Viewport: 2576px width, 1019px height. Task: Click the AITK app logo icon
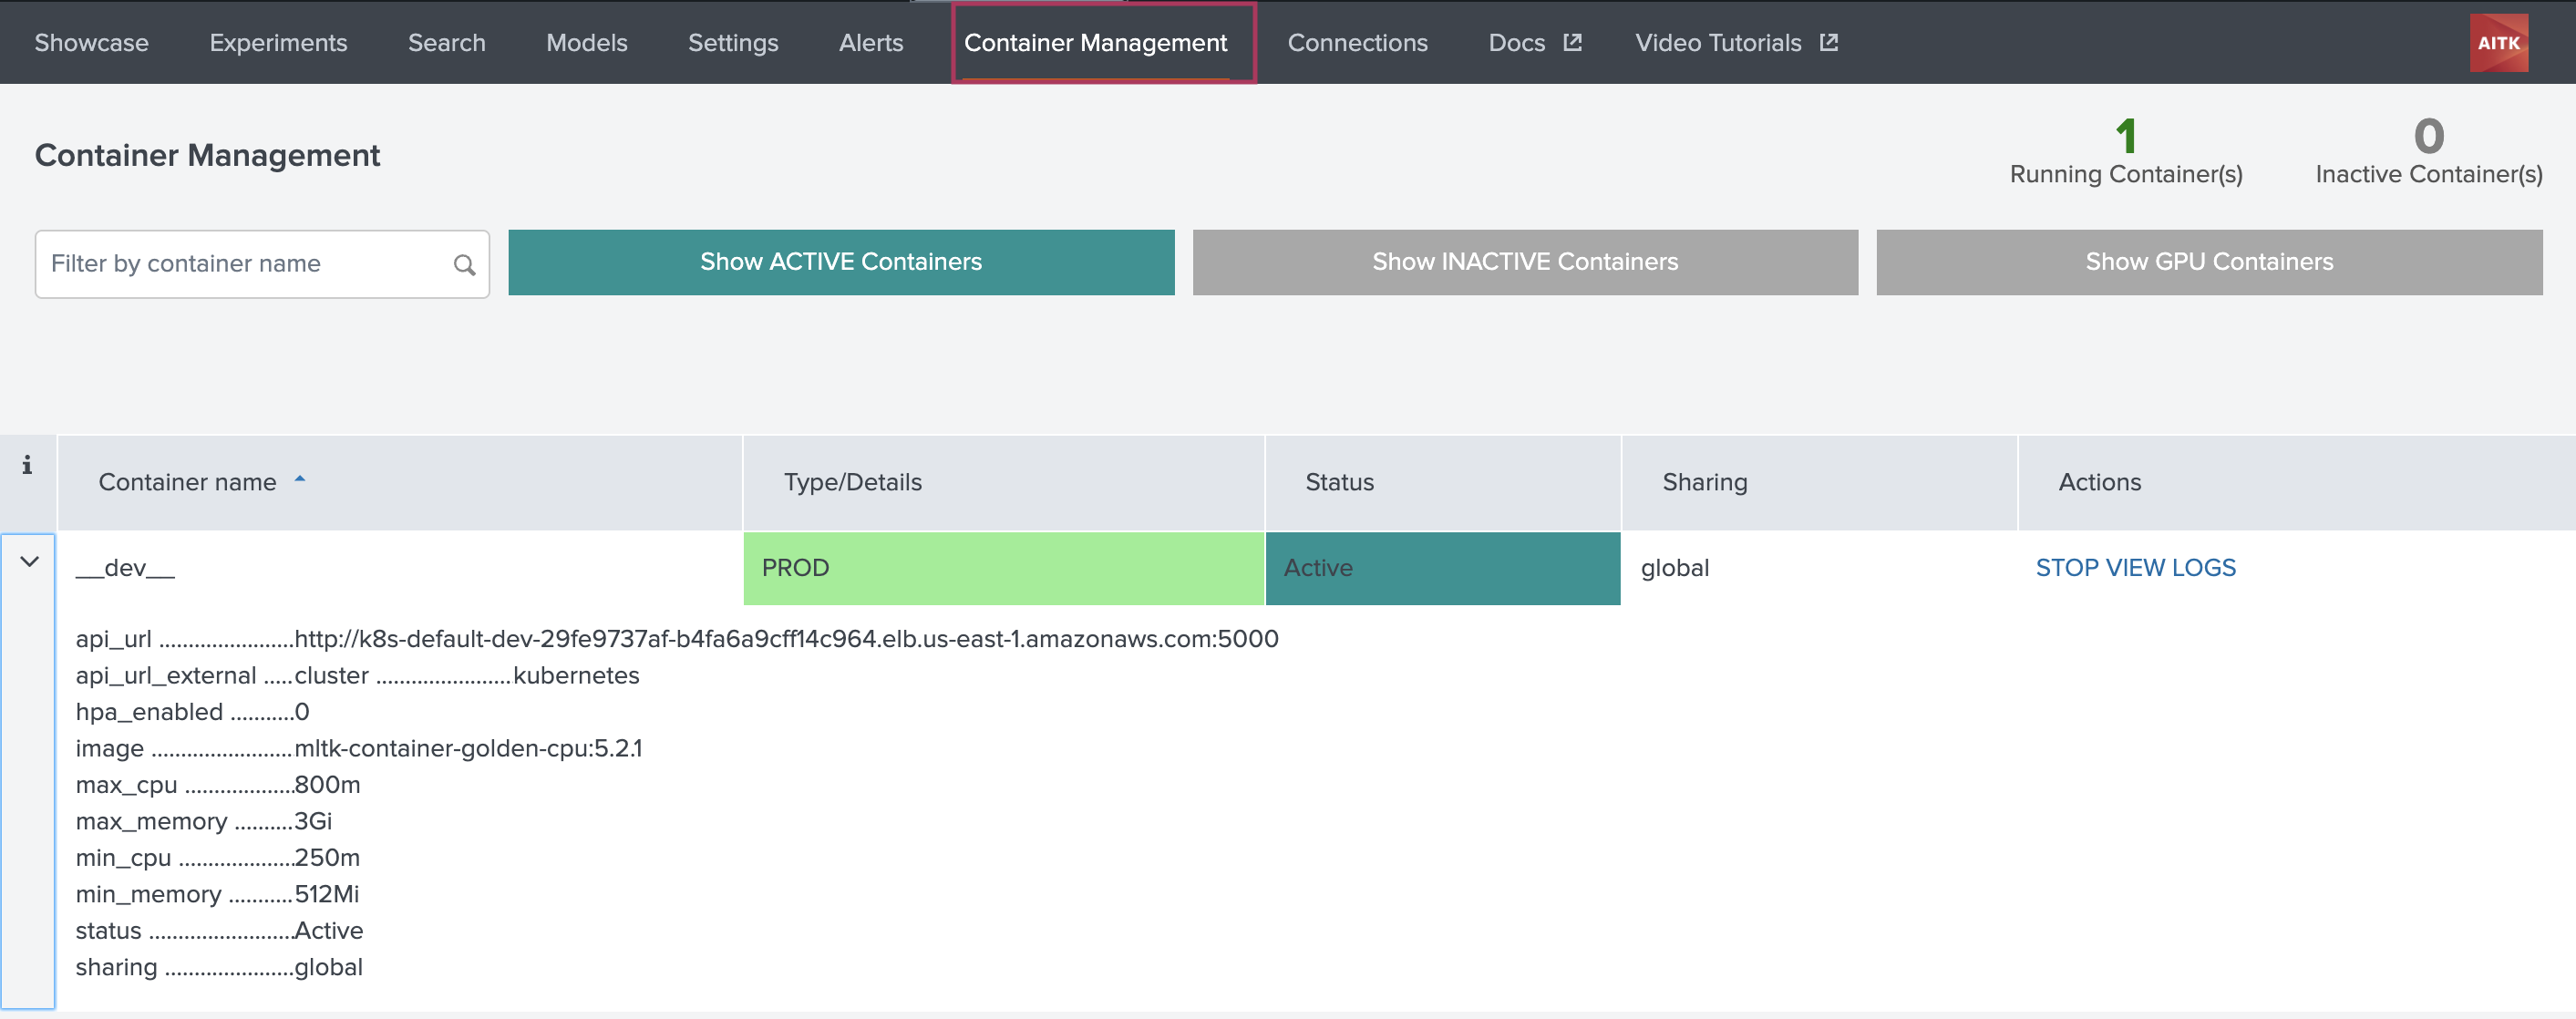point(2498,43)
